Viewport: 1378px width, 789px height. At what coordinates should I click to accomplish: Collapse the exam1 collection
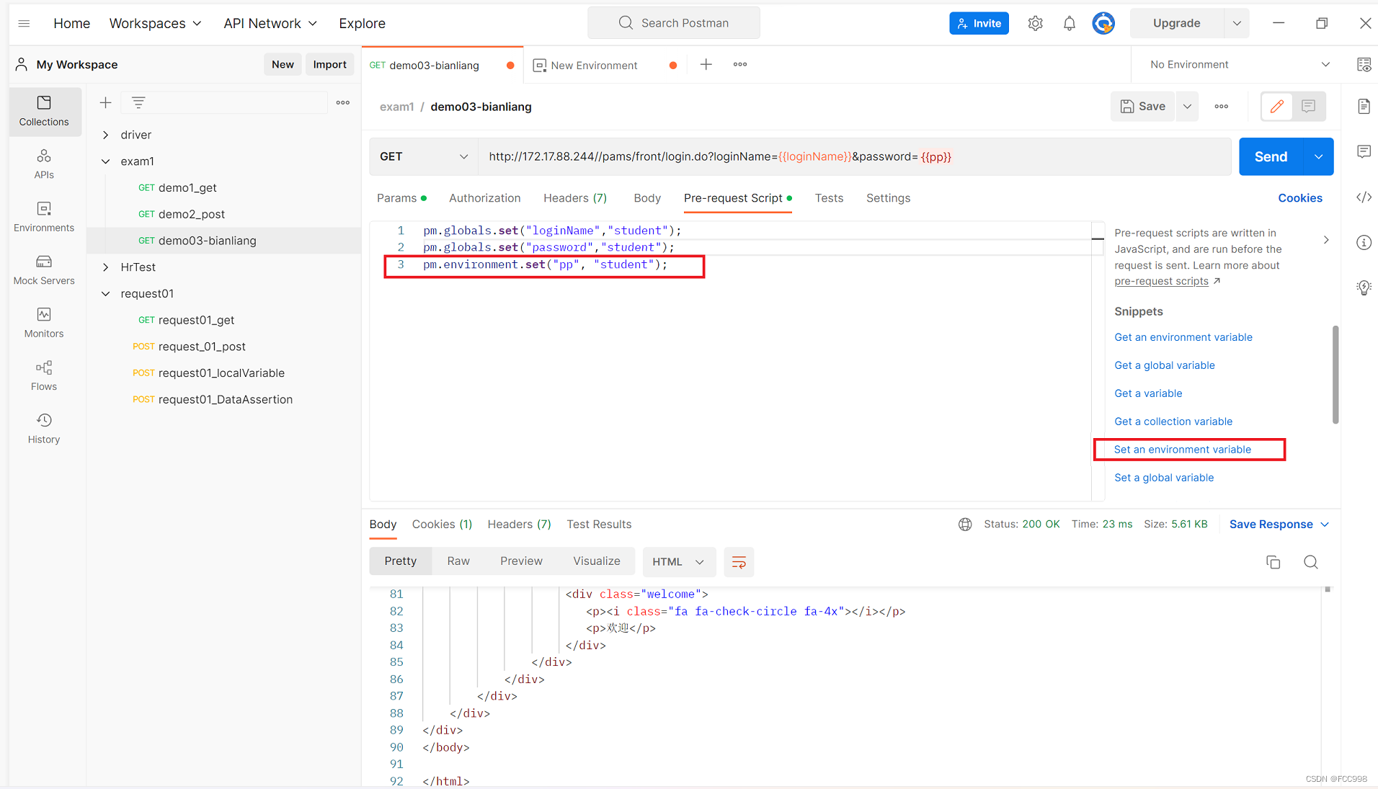tap(106, 161)
